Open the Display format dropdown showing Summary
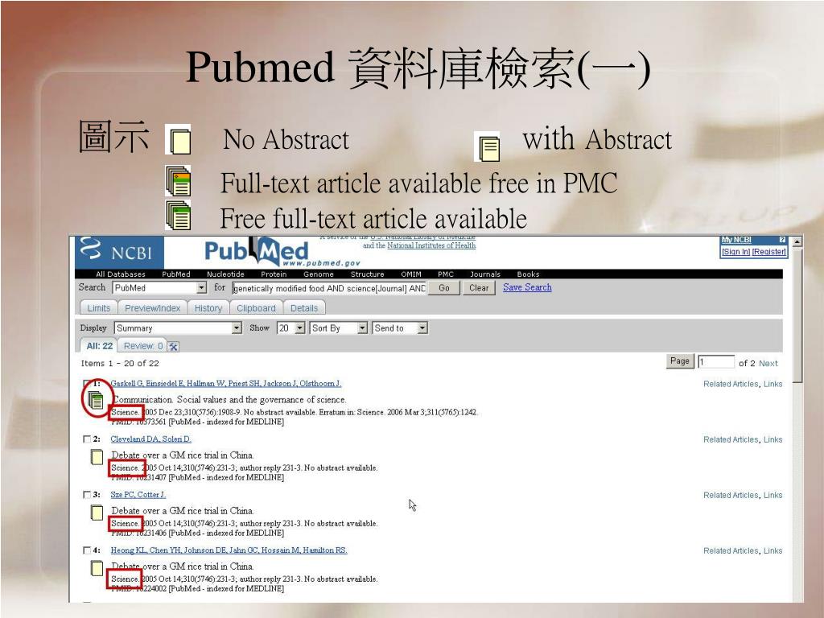 pos(178,328)
